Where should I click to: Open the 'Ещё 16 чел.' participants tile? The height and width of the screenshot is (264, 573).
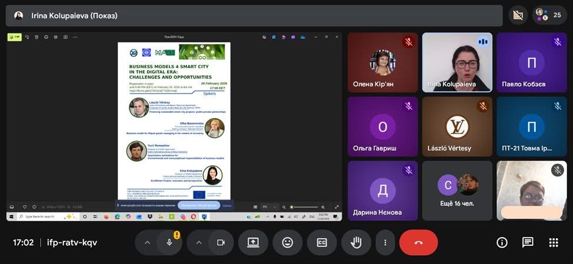(457, 191)
